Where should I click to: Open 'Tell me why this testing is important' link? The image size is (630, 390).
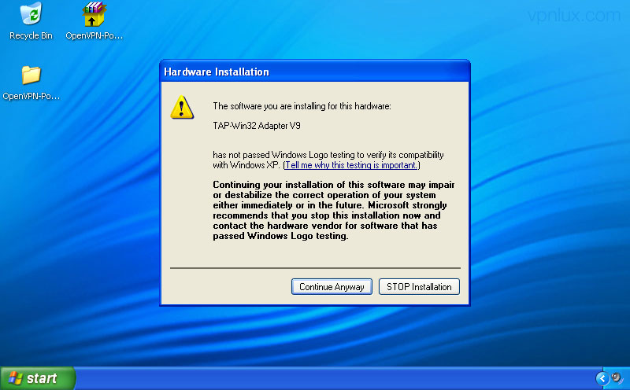click(350, 165)
